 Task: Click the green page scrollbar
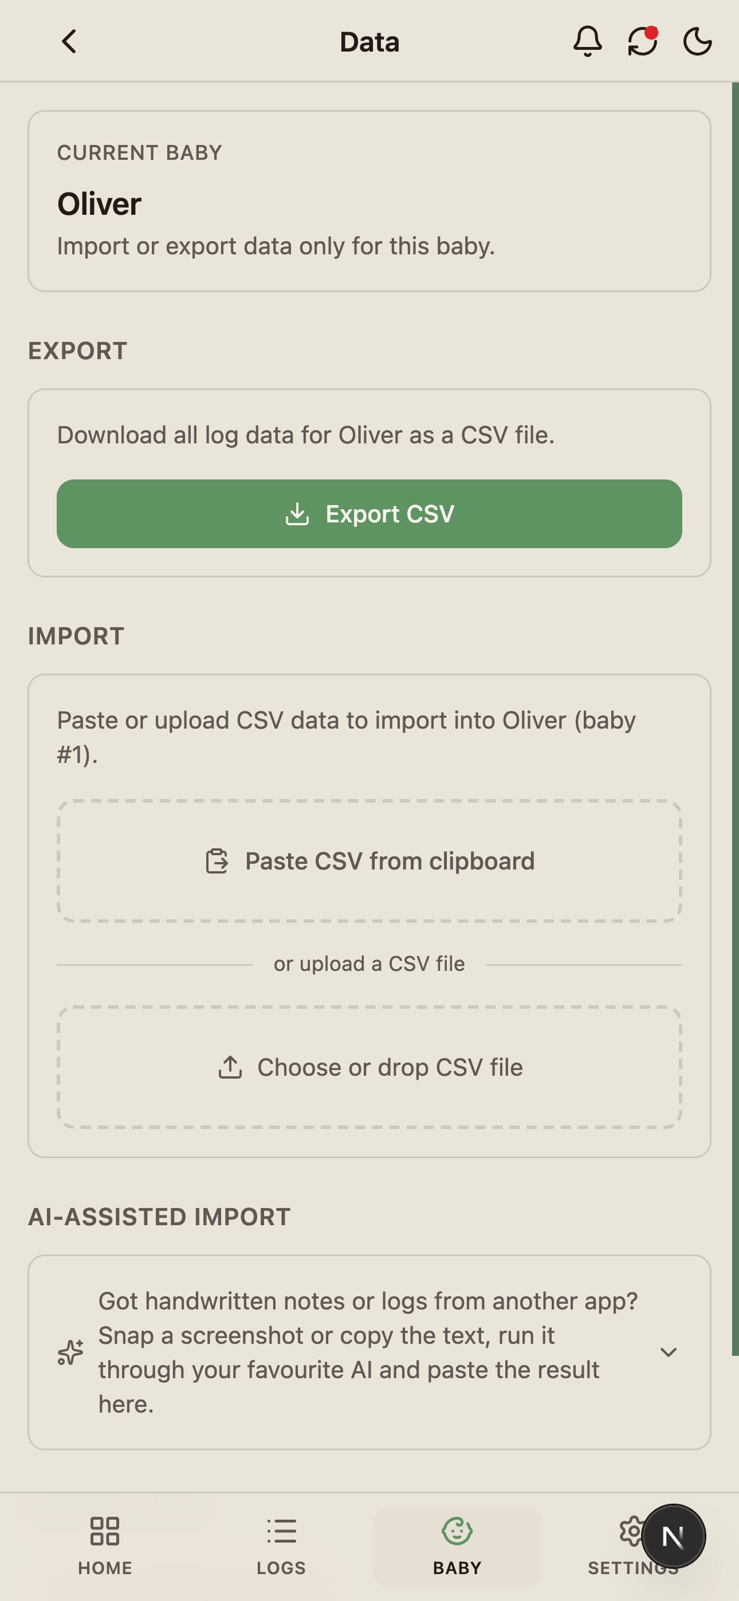coord(735,719)
